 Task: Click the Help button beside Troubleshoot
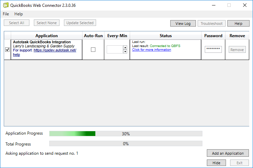point(238,24)
